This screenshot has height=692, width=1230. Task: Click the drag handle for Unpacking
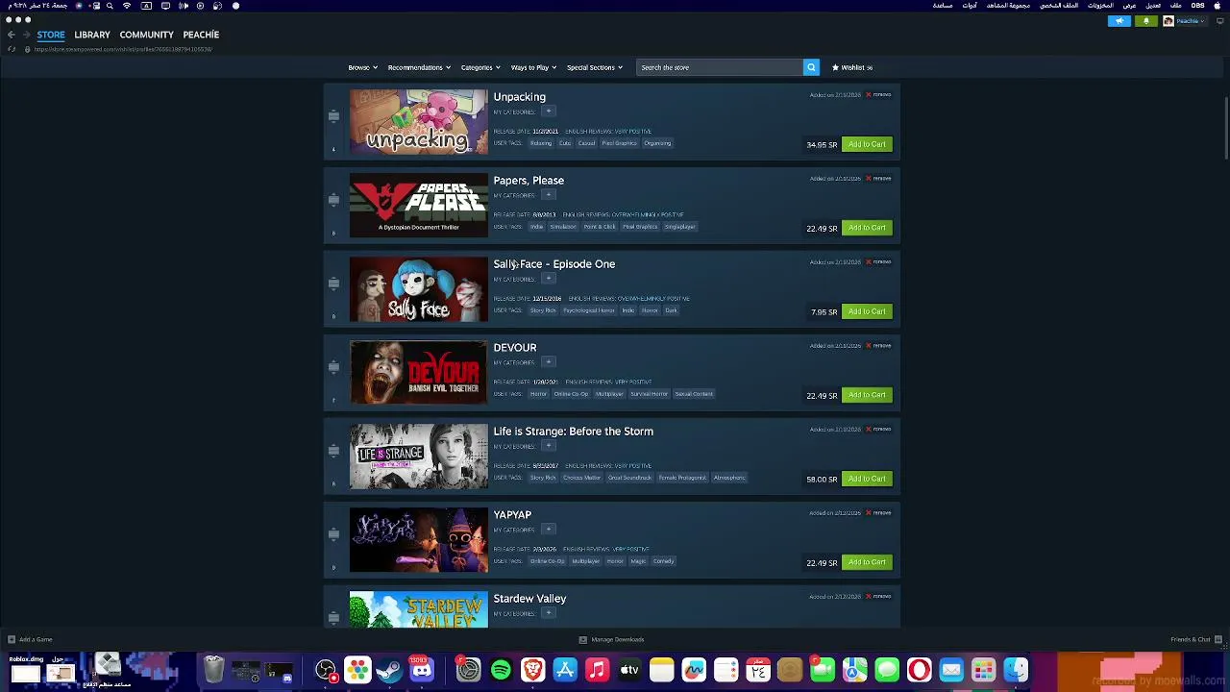click(x=333, y=116)
